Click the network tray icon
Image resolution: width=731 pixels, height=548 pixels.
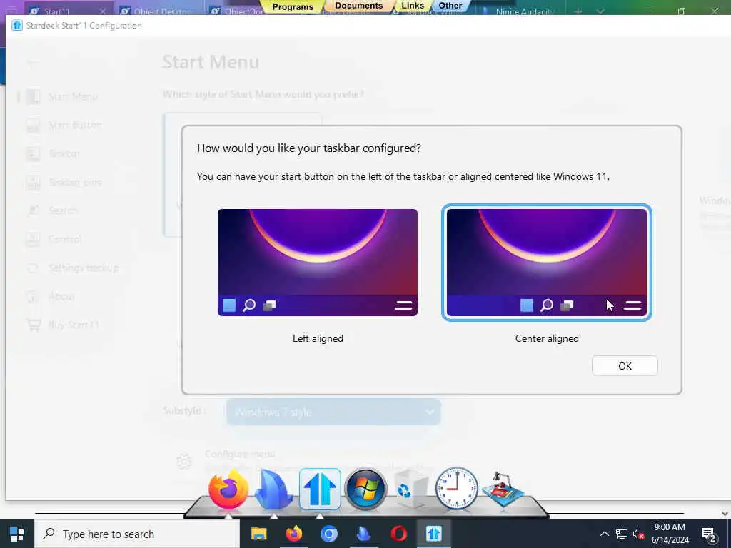click(622, 534)
